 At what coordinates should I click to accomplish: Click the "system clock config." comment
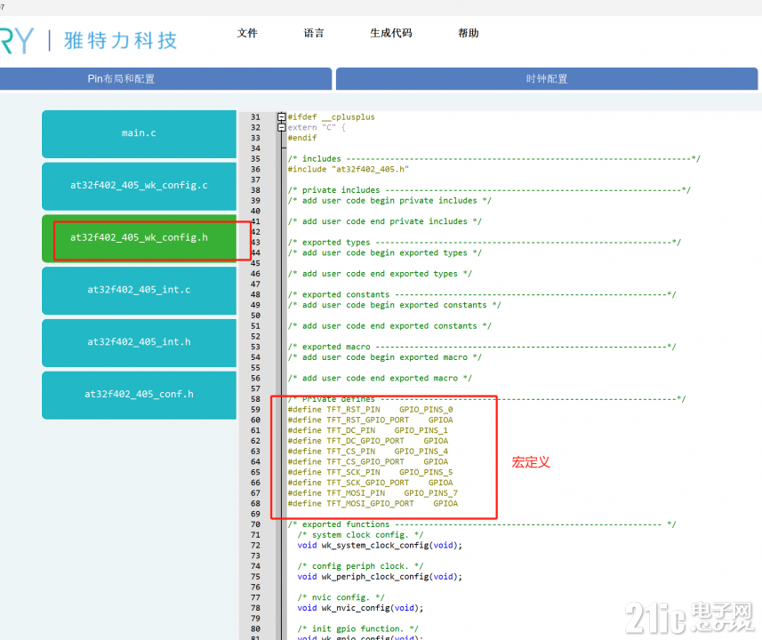[x=360, y=535]
